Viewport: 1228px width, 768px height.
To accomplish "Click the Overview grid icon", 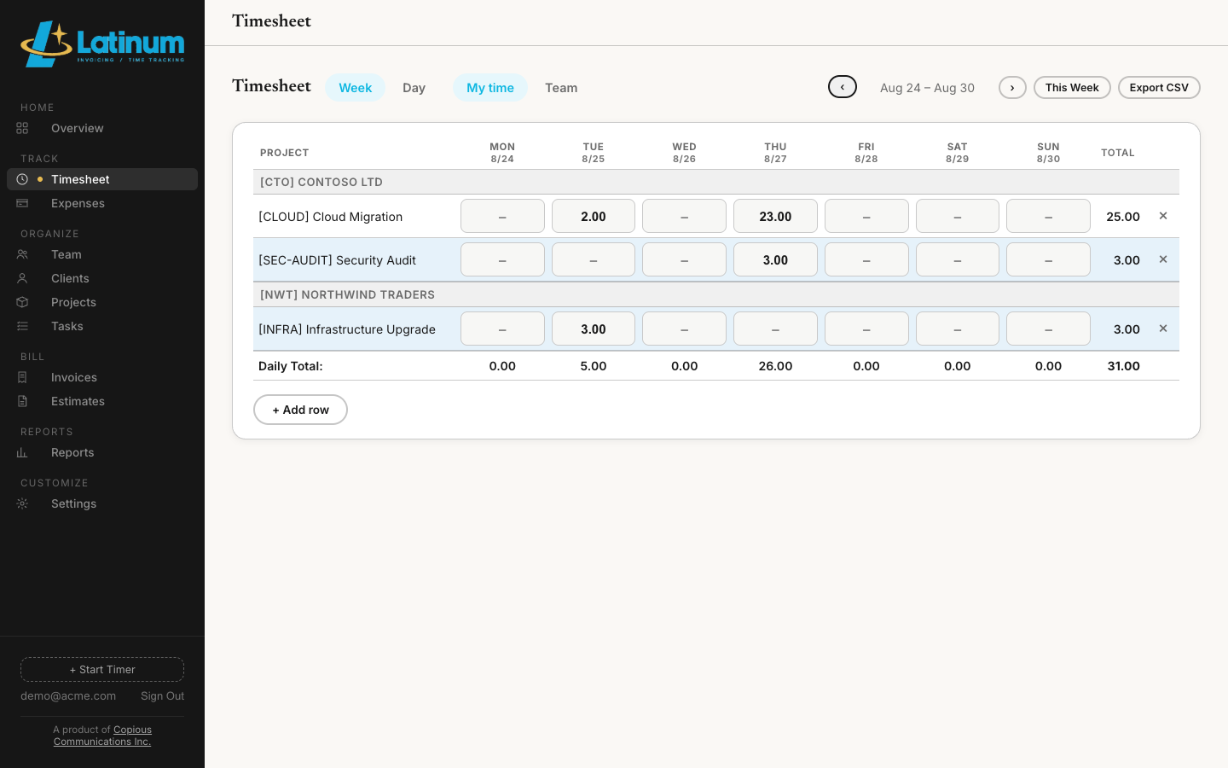I will [22, 128].
